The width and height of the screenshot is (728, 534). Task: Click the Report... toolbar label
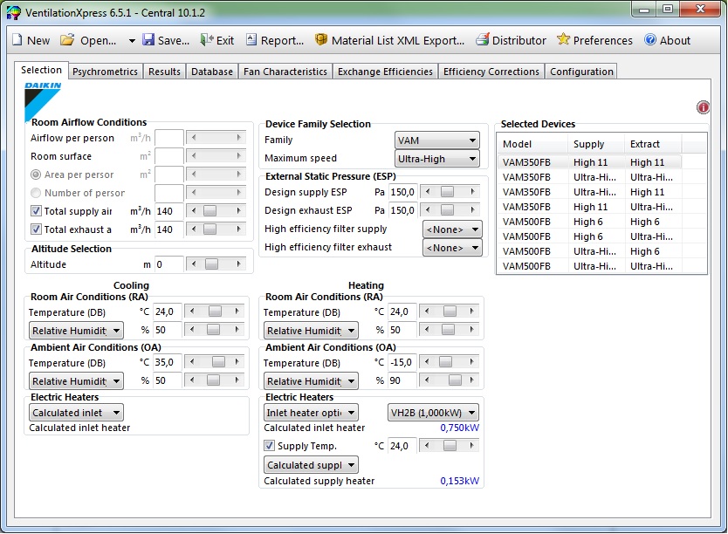(x=282, y=41)
